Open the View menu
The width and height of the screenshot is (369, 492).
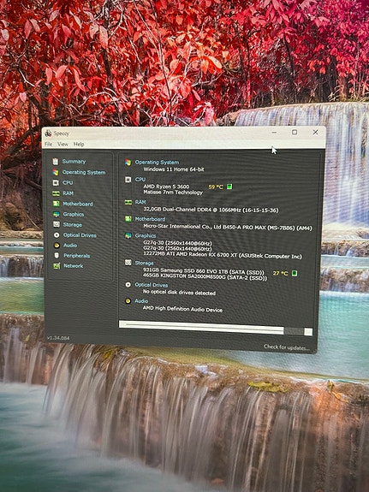click(x=62, y=144)
